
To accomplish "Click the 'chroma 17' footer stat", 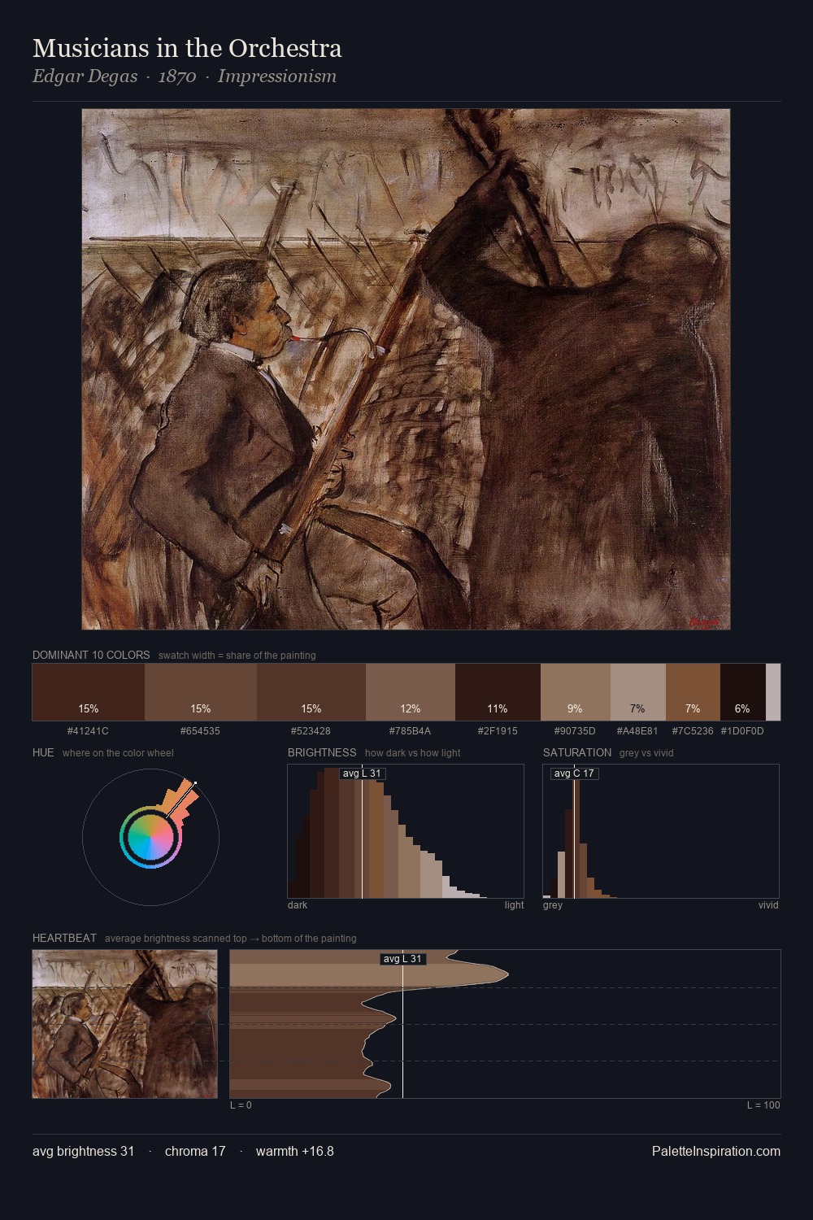I will pyautogui.click(x=195, y=1151).
